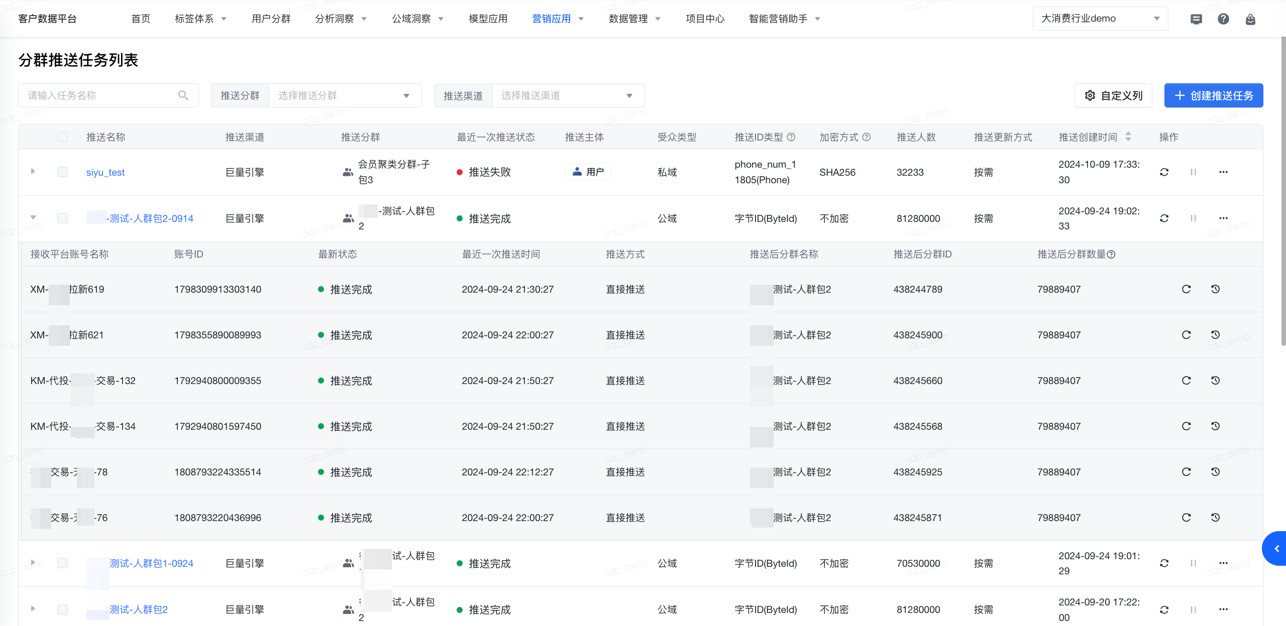Focus the 请输入任务名称 search field

108,95
